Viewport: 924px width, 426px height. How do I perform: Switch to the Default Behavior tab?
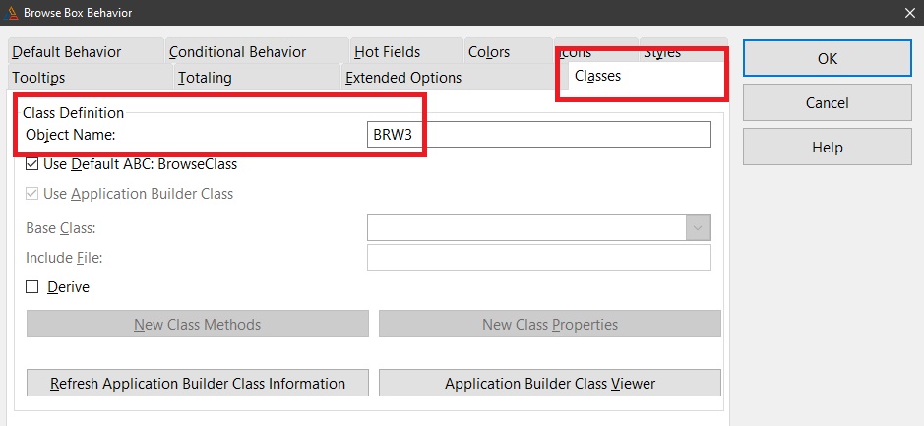67,52
